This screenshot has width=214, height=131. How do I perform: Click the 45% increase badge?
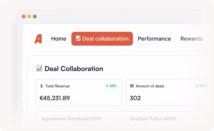(111, 86)
